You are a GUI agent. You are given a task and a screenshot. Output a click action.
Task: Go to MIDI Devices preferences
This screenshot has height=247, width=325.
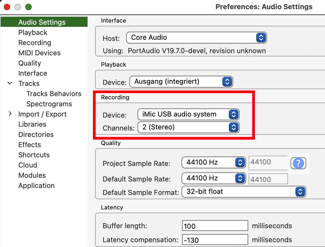point(39,53)
